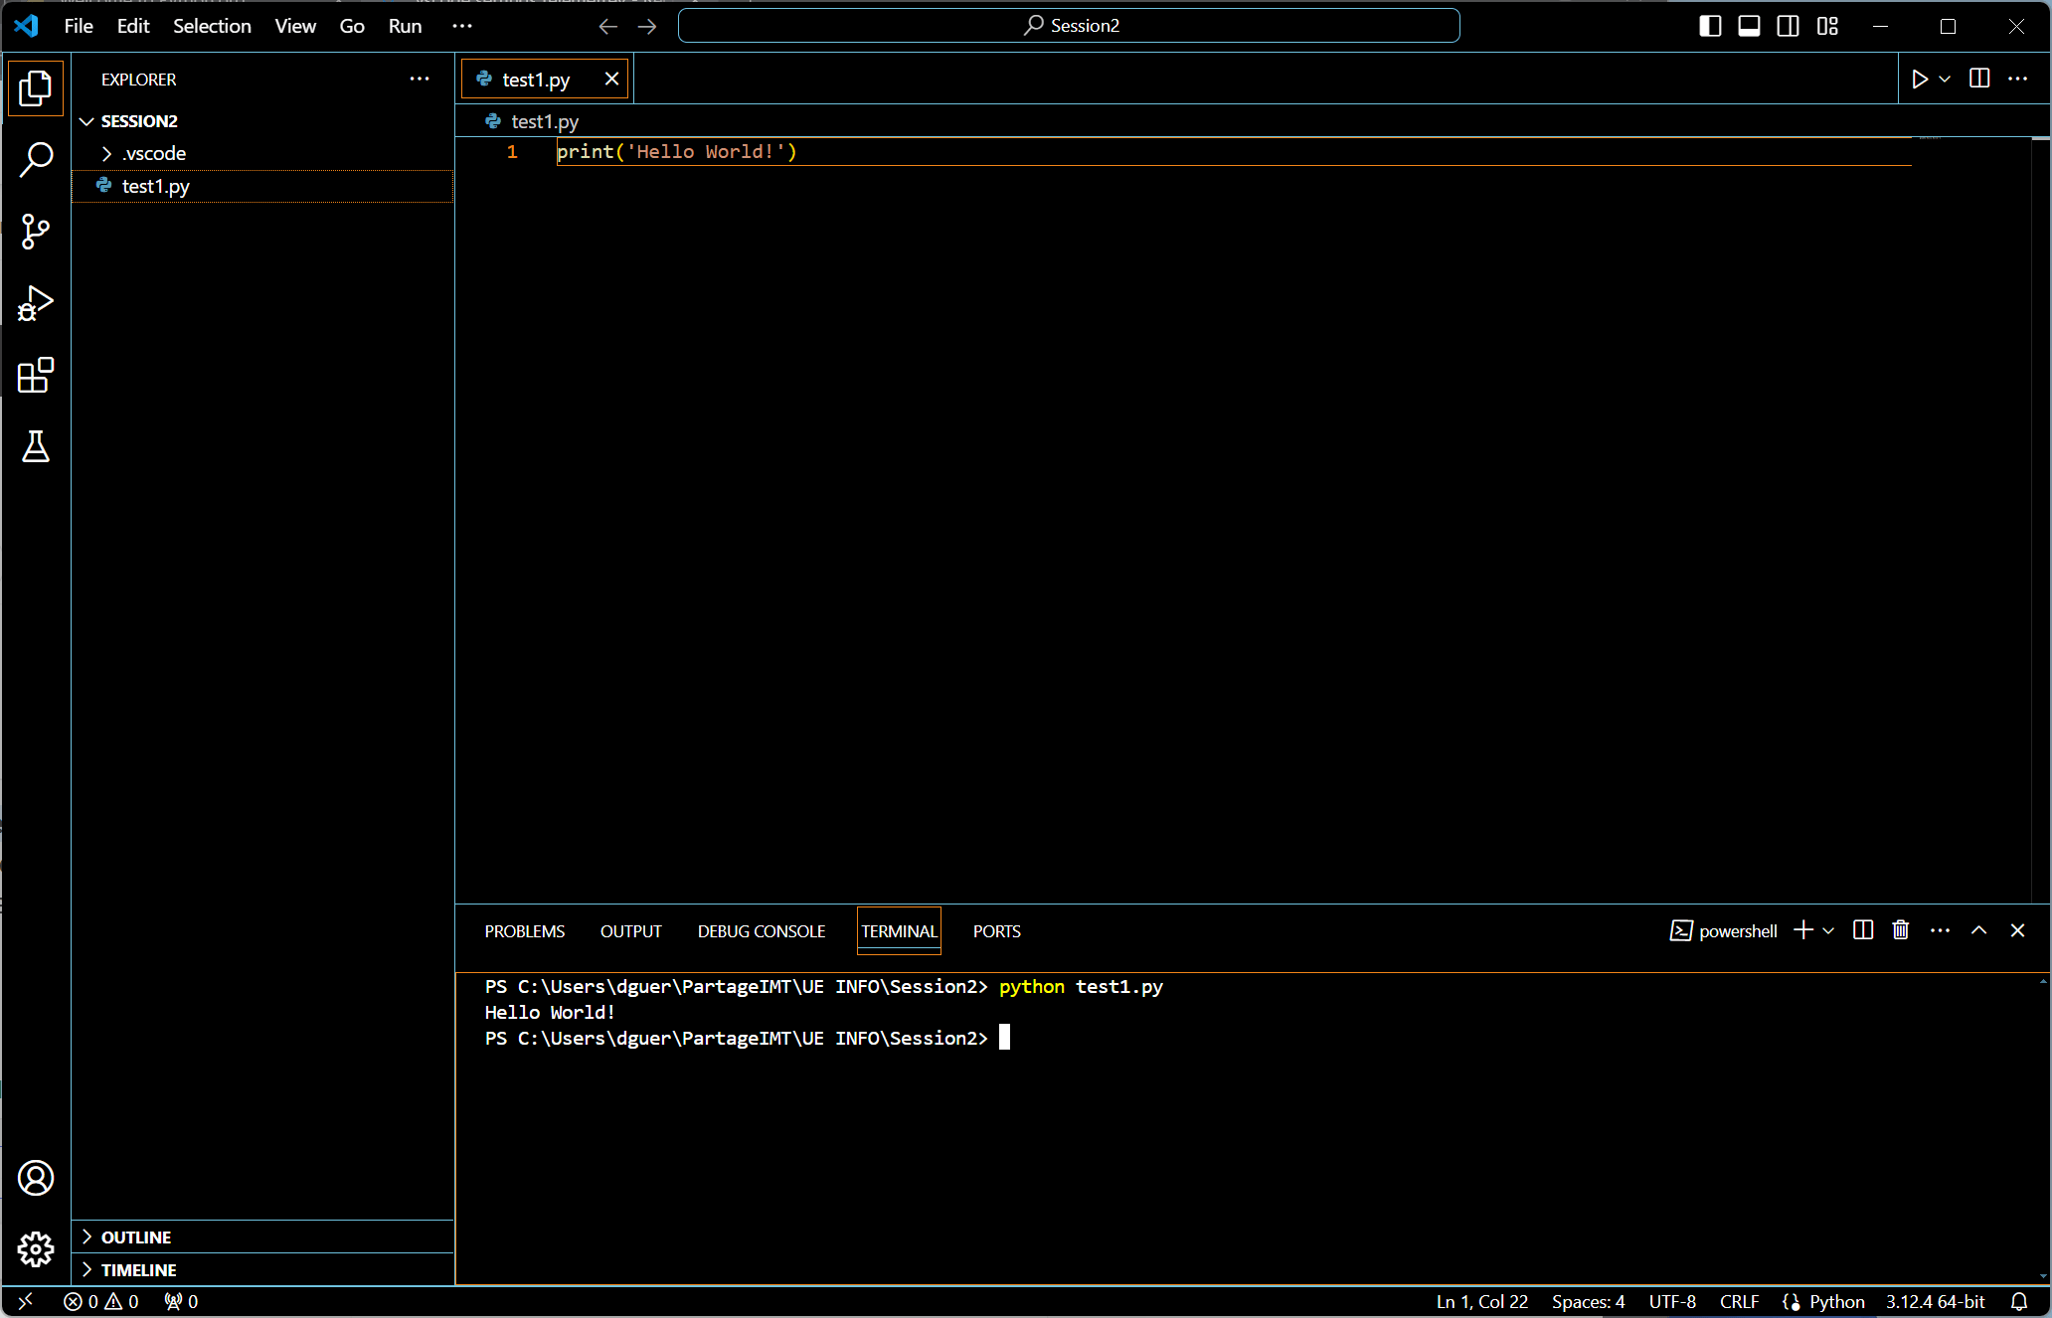Kill the terminal with trash icon
2052x1318 pixels.
pos(1901,930)
